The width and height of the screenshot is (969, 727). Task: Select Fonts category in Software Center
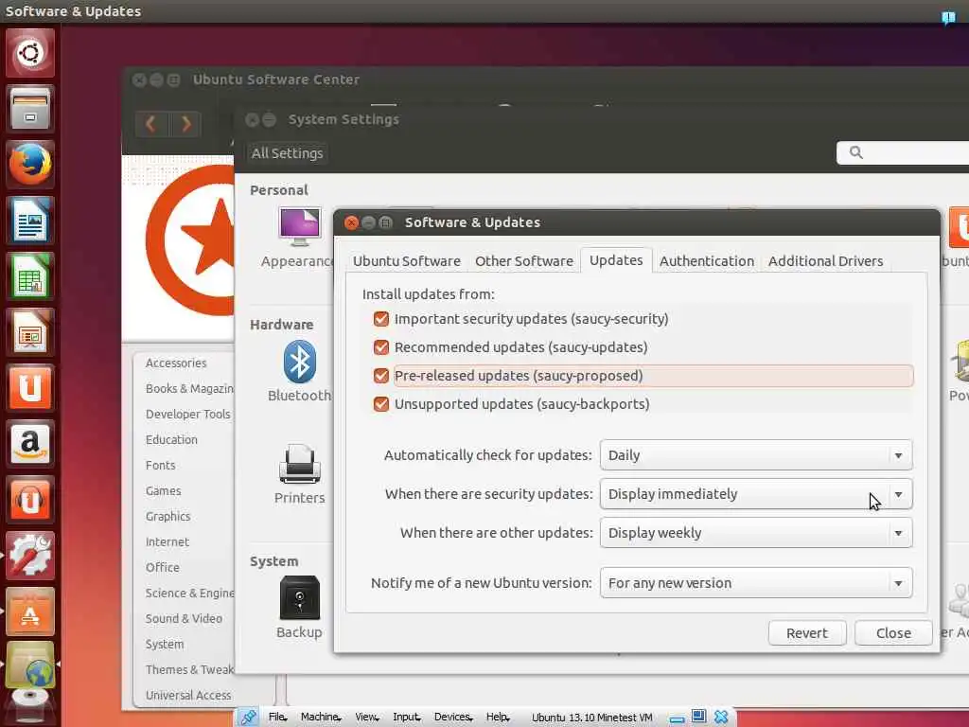[160, 465]
